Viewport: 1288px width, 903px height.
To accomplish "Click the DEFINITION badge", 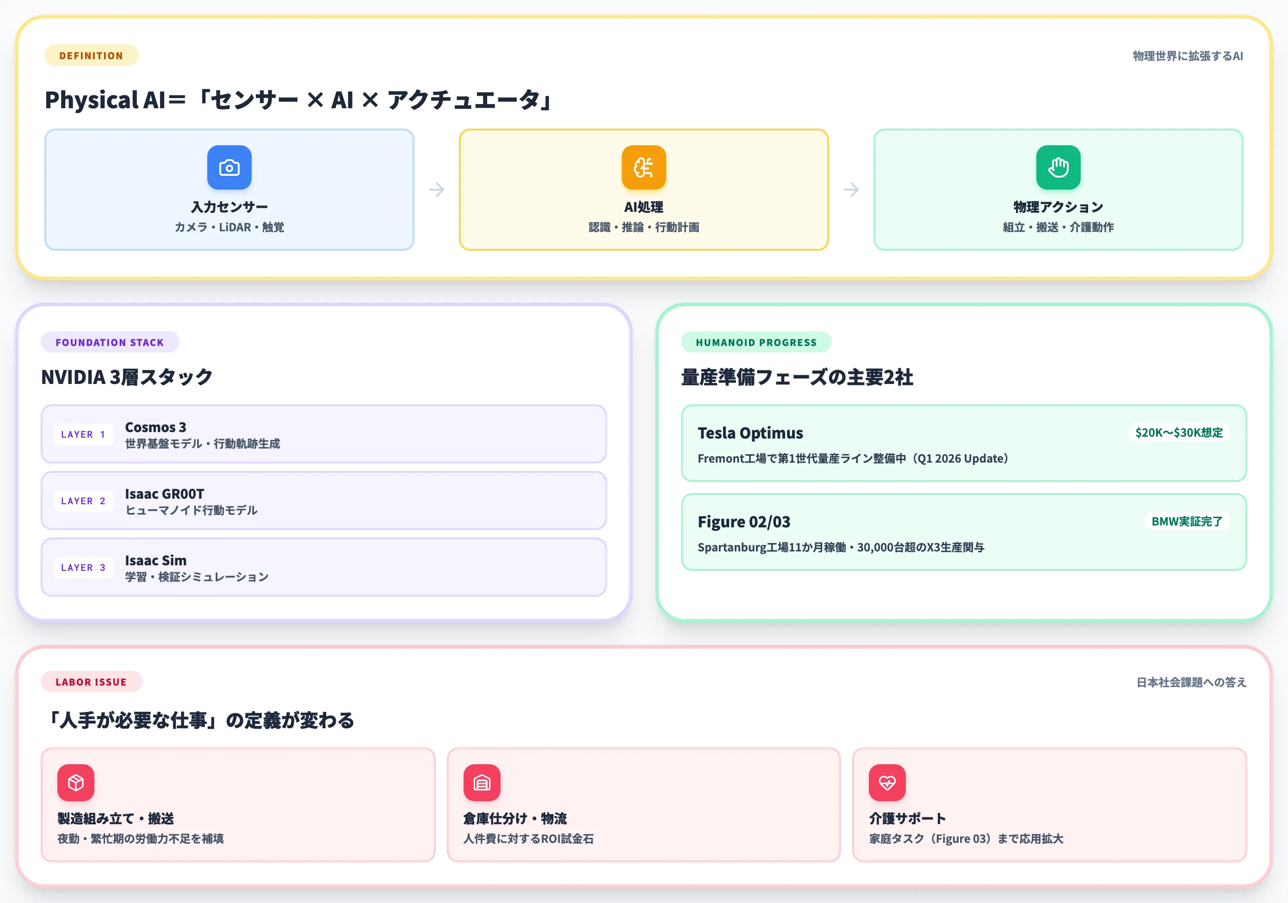I will [92, 56].
